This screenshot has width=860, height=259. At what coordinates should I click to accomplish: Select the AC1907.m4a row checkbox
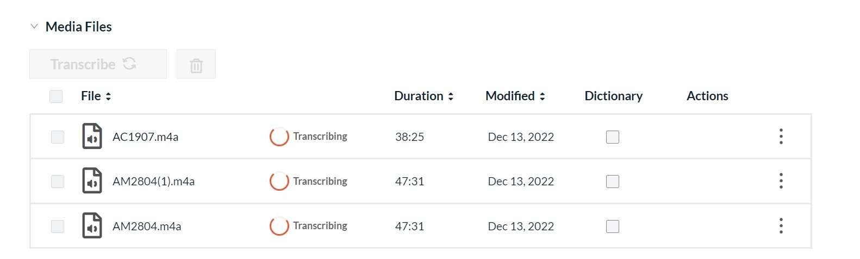58,137
